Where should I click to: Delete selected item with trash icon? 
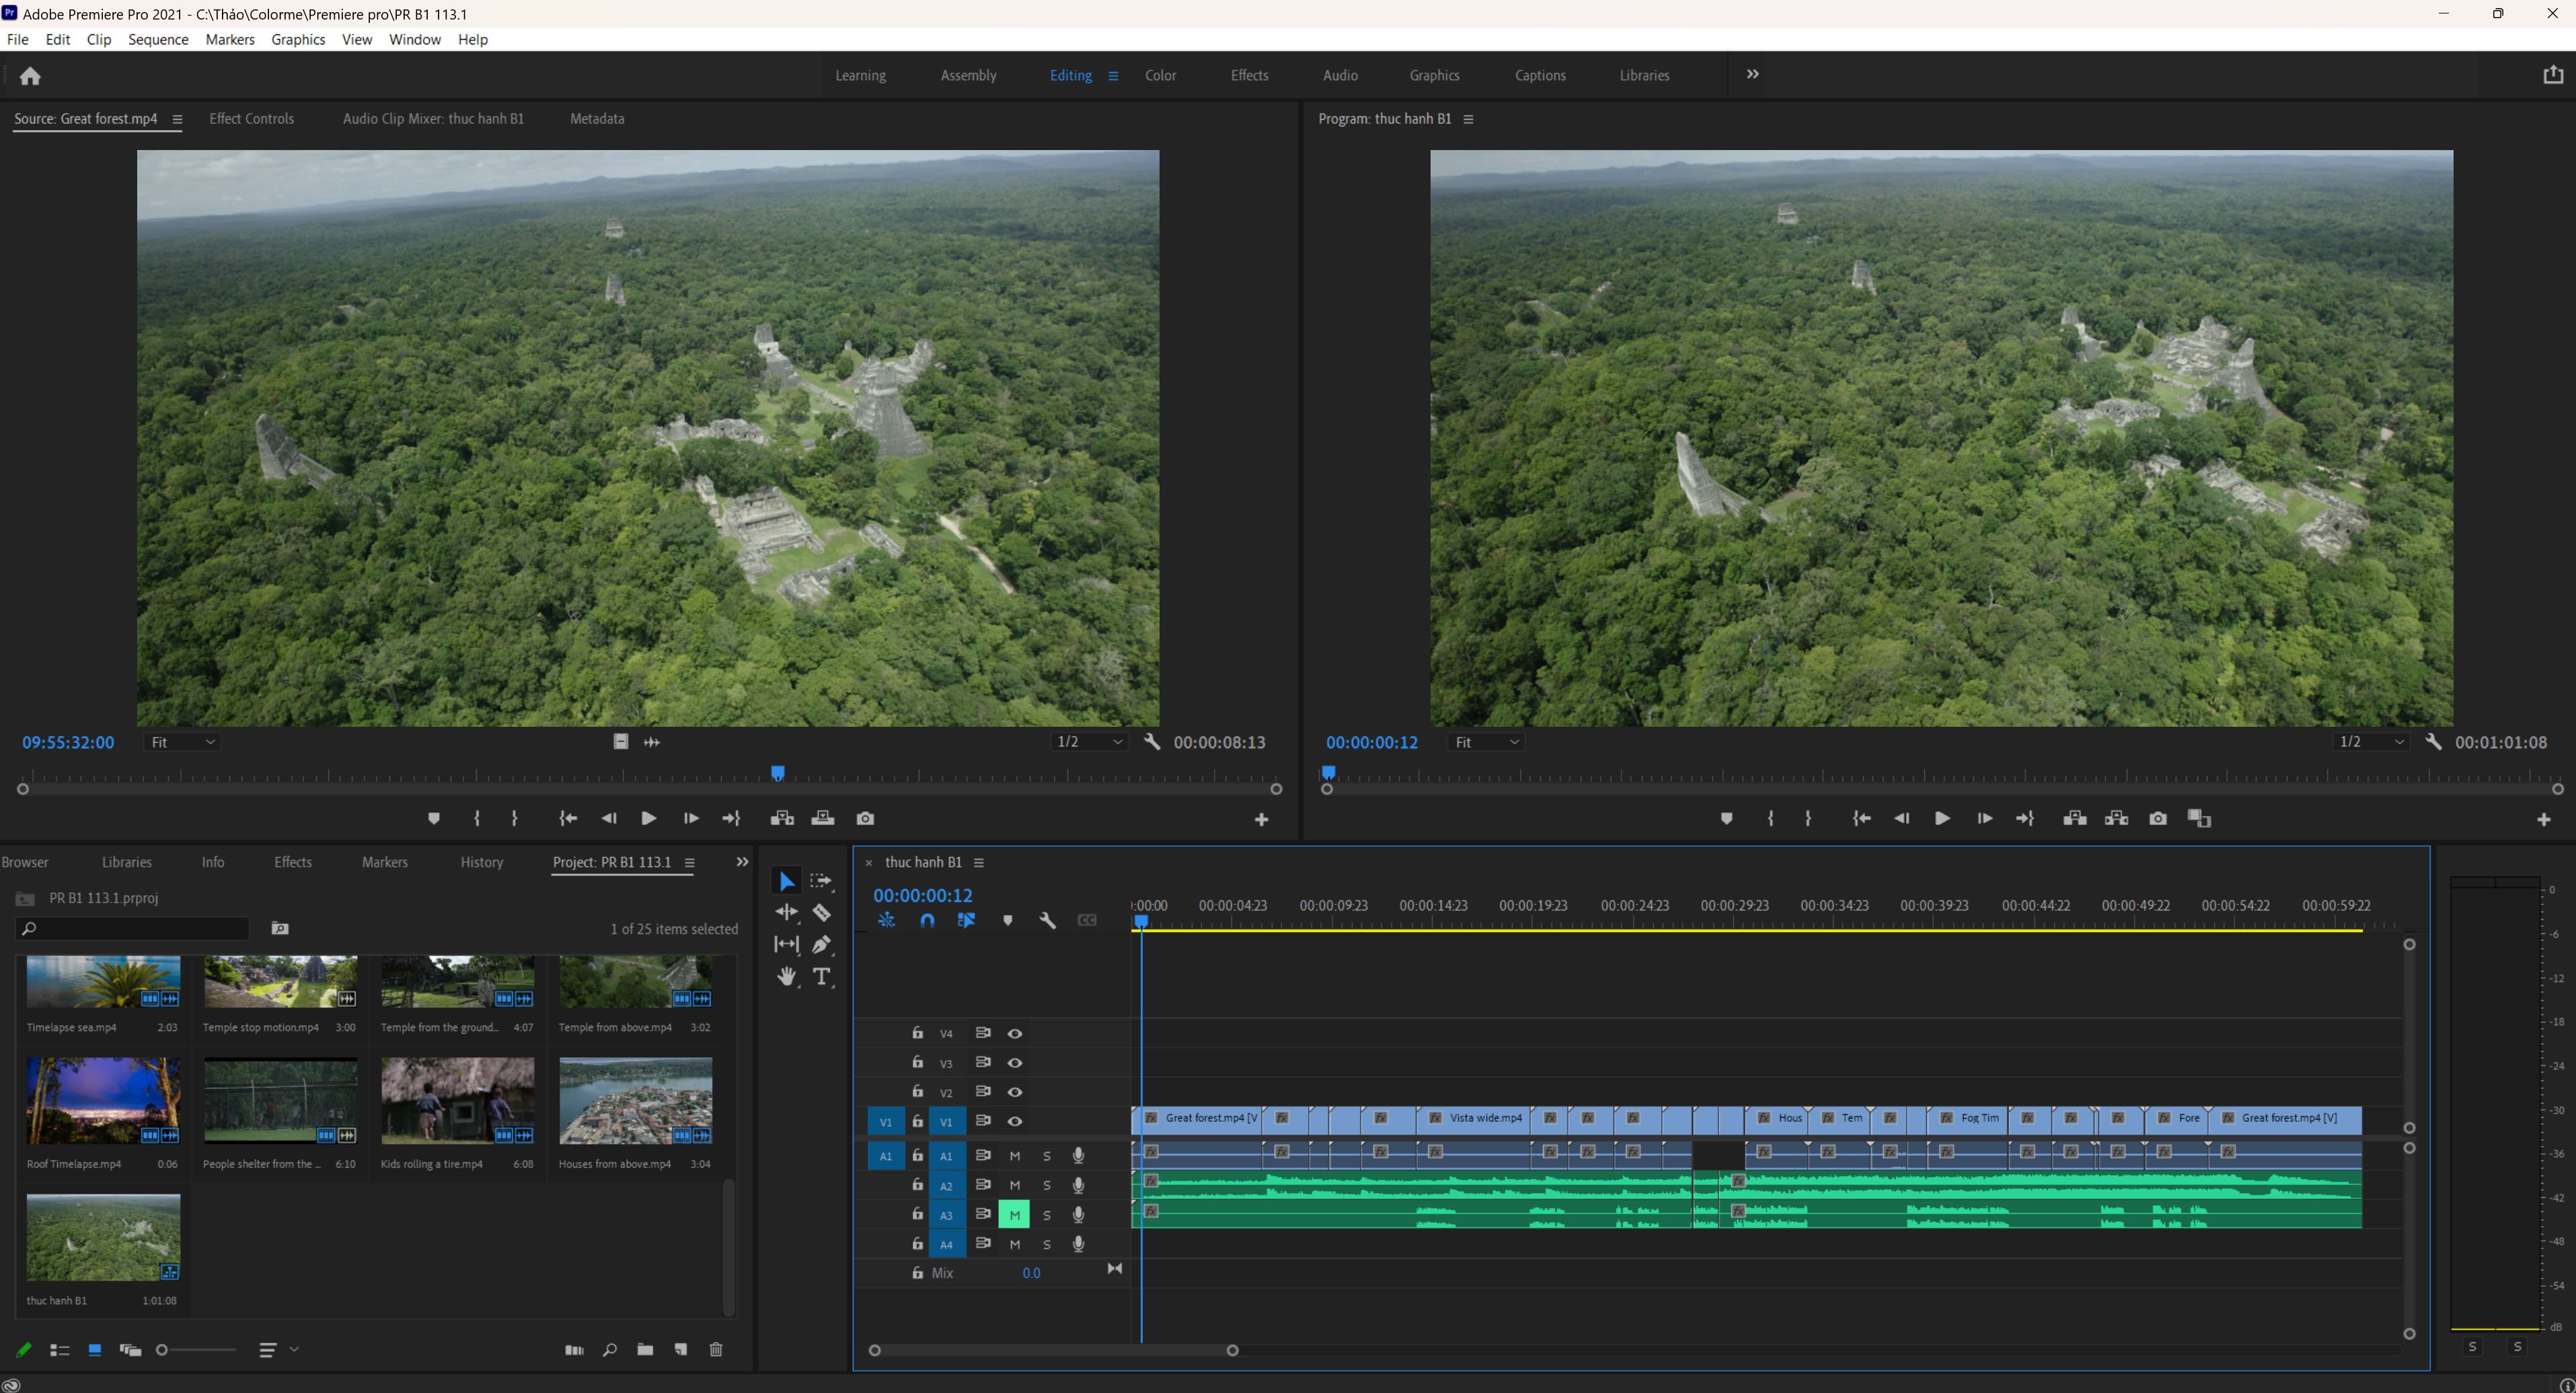(x=716, y=1350)
